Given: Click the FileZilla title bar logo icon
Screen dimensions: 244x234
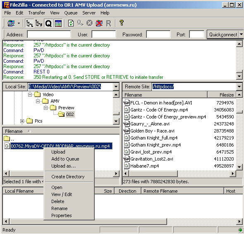Looking at the screenshot, I should 6,5.
